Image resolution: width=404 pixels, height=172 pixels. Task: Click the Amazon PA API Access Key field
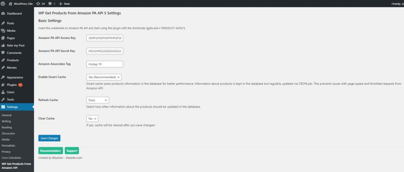(105, 38)
